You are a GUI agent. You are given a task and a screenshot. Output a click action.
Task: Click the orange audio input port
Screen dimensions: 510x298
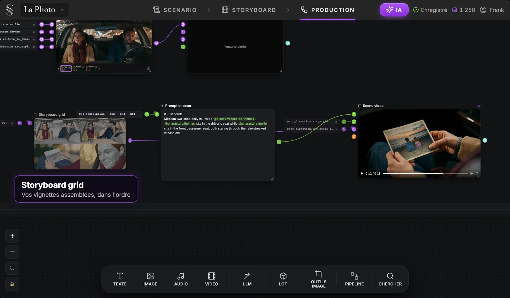354,137
